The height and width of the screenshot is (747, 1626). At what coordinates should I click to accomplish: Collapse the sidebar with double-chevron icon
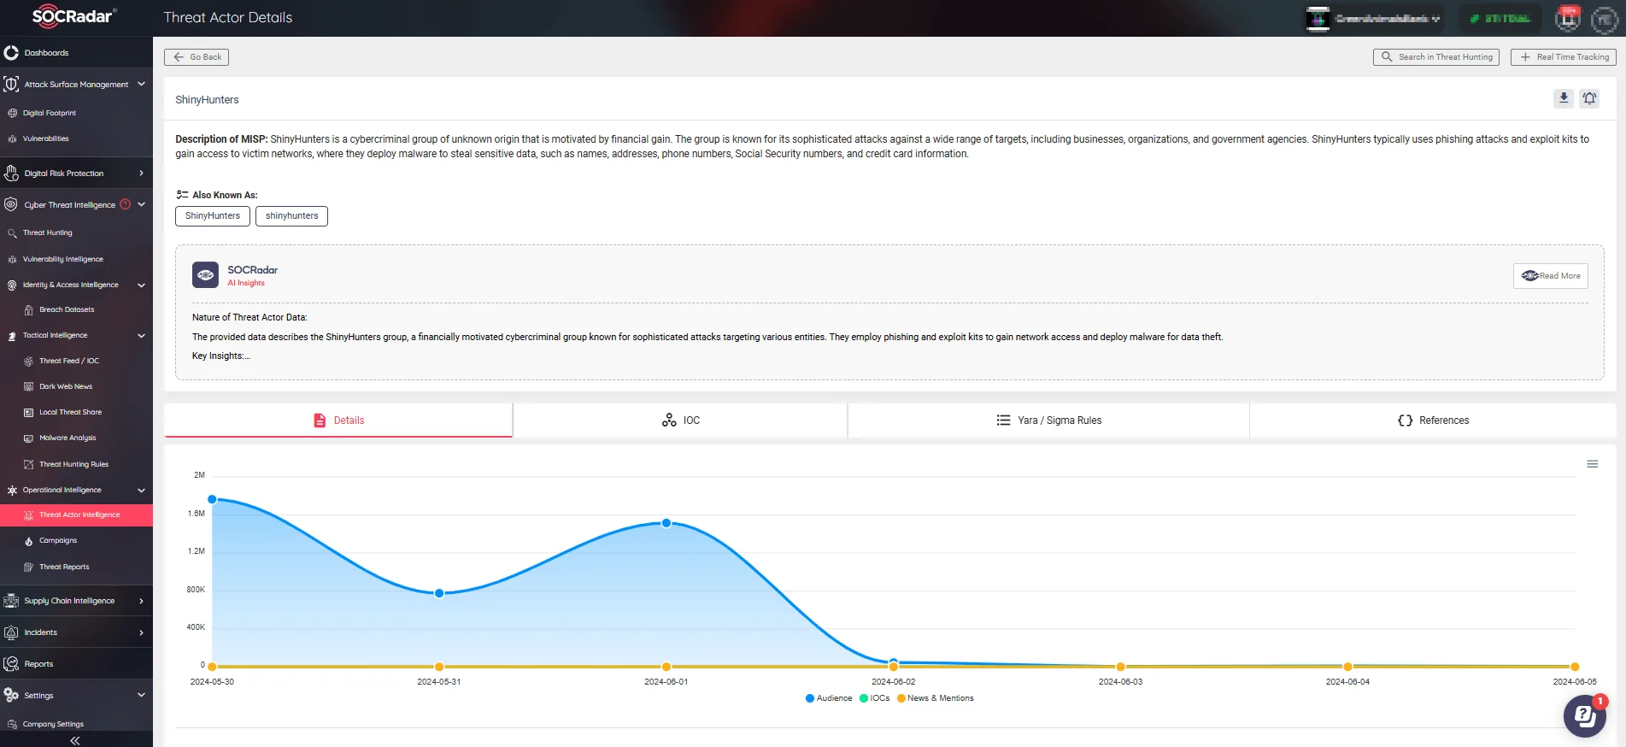75,740
